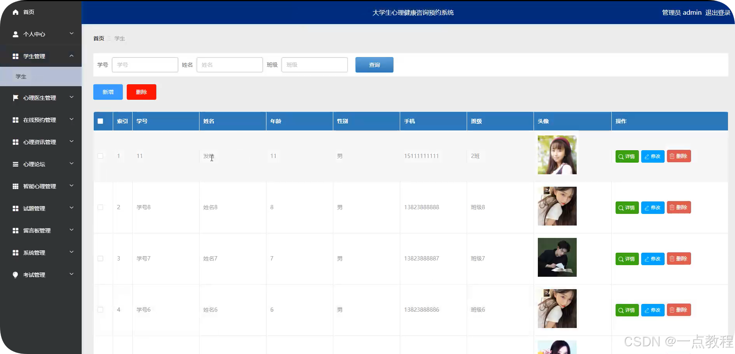Tick the checkbox for row 1 (学号 11)

coord(100,156)
